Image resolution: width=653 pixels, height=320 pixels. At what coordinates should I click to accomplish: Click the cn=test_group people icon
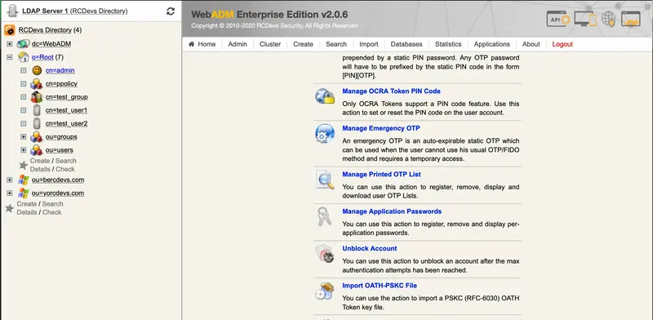click(x=37, y=97)
